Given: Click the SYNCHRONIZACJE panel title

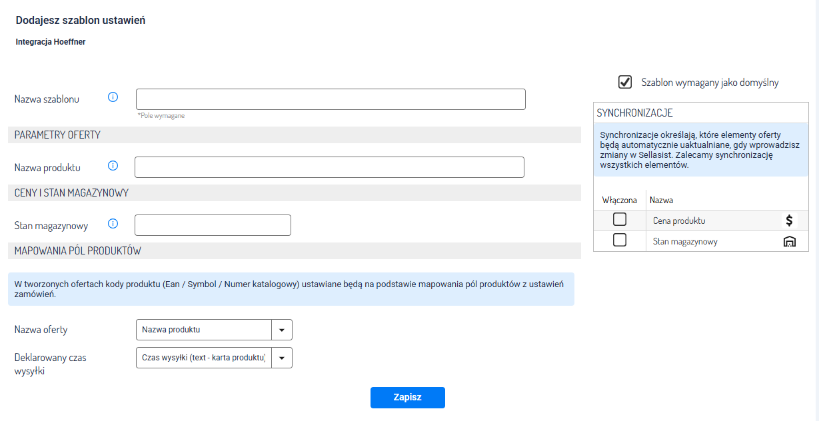Looking at the screenshot, I should click(x=634, y=113).
